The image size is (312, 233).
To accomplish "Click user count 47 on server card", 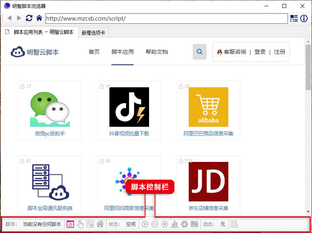I will click(x=26, y=161).
